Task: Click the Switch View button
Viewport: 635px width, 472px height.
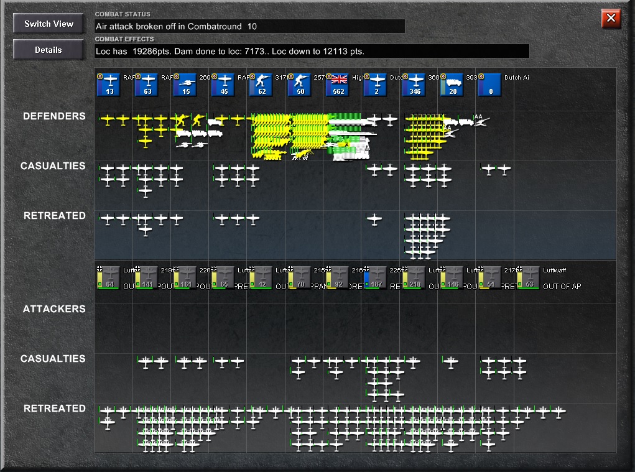Action: point(49,24)
